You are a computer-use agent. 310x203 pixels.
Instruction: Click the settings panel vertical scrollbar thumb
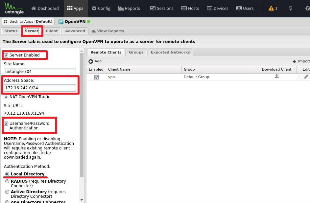pyautogui.click(x=82, y=115)
